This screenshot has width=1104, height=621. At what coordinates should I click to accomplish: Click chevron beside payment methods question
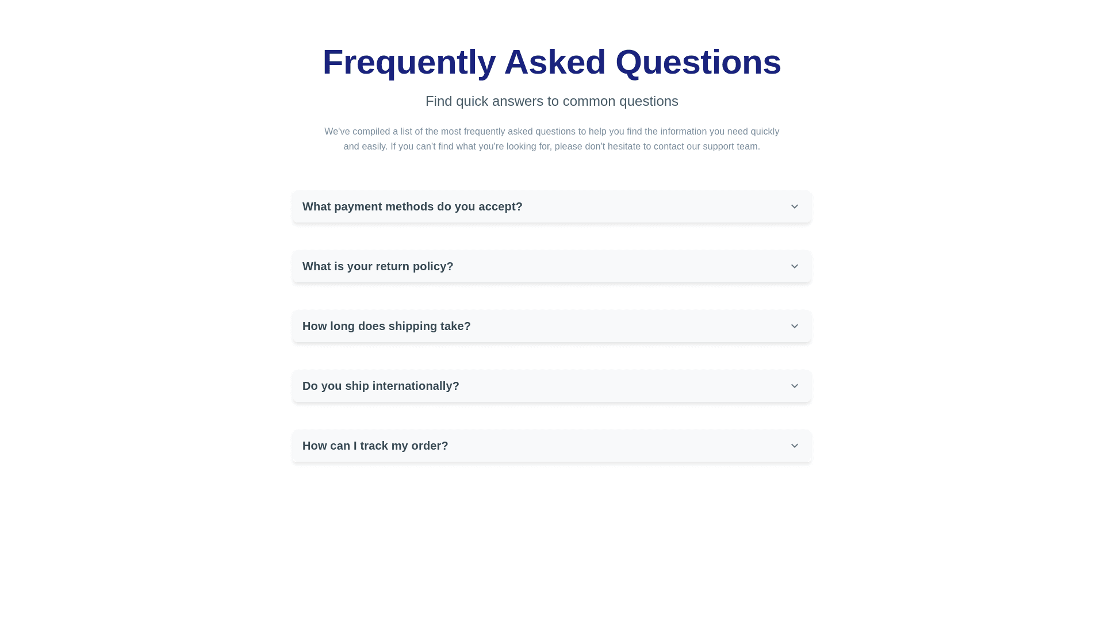tap(794, 206)
